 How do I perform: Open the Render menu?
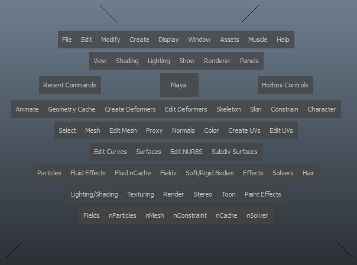point(174,194)
